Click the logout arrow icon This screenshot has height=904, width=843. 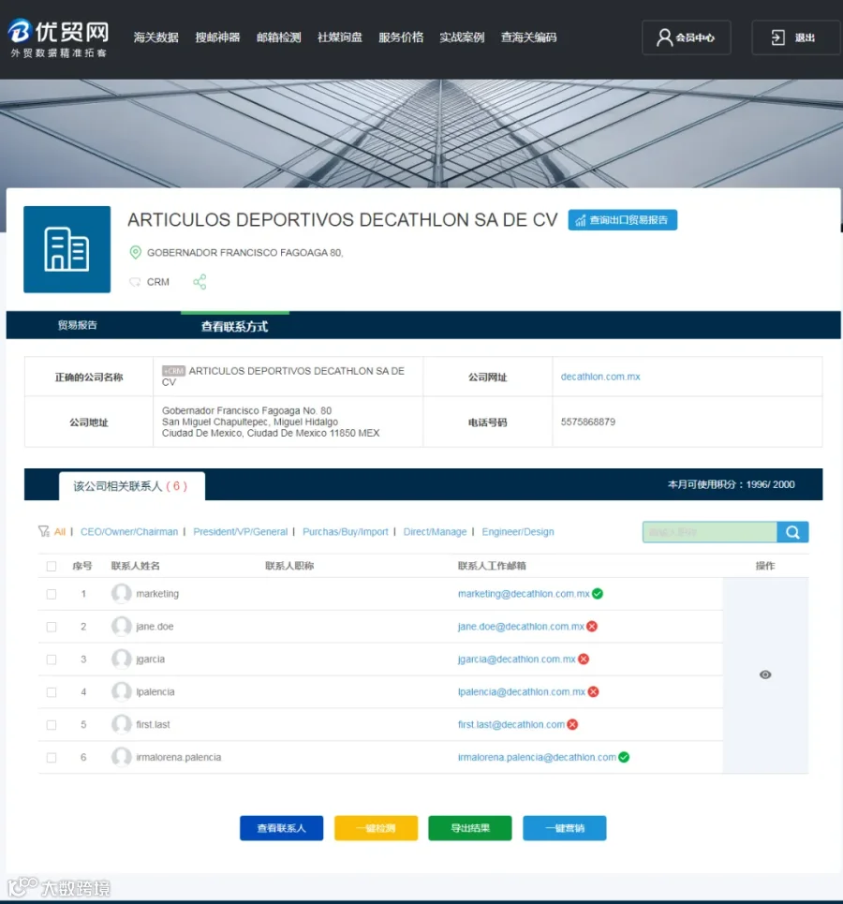777,37
